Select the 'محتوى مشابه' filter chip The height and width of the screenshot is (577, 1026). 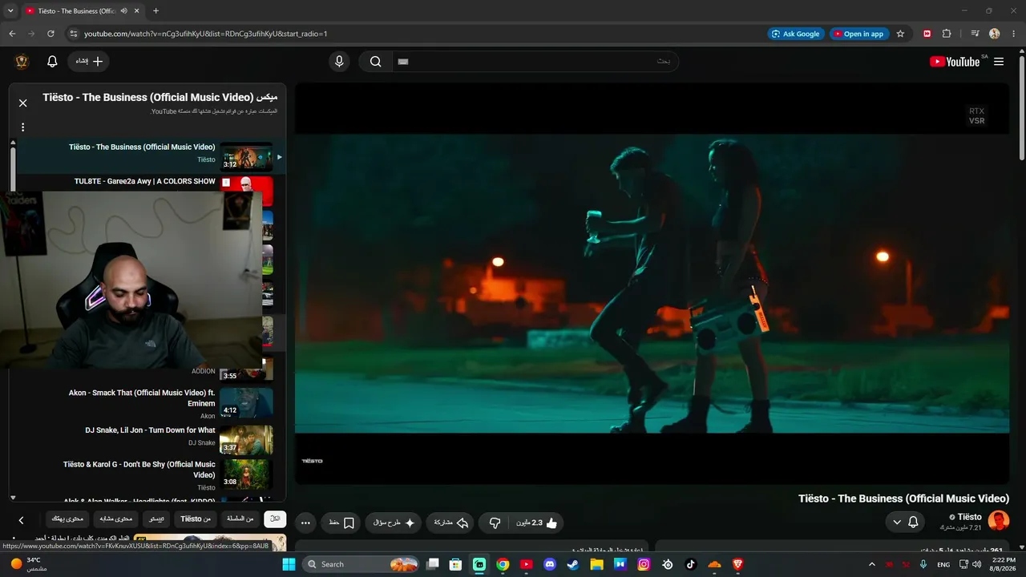116,519
